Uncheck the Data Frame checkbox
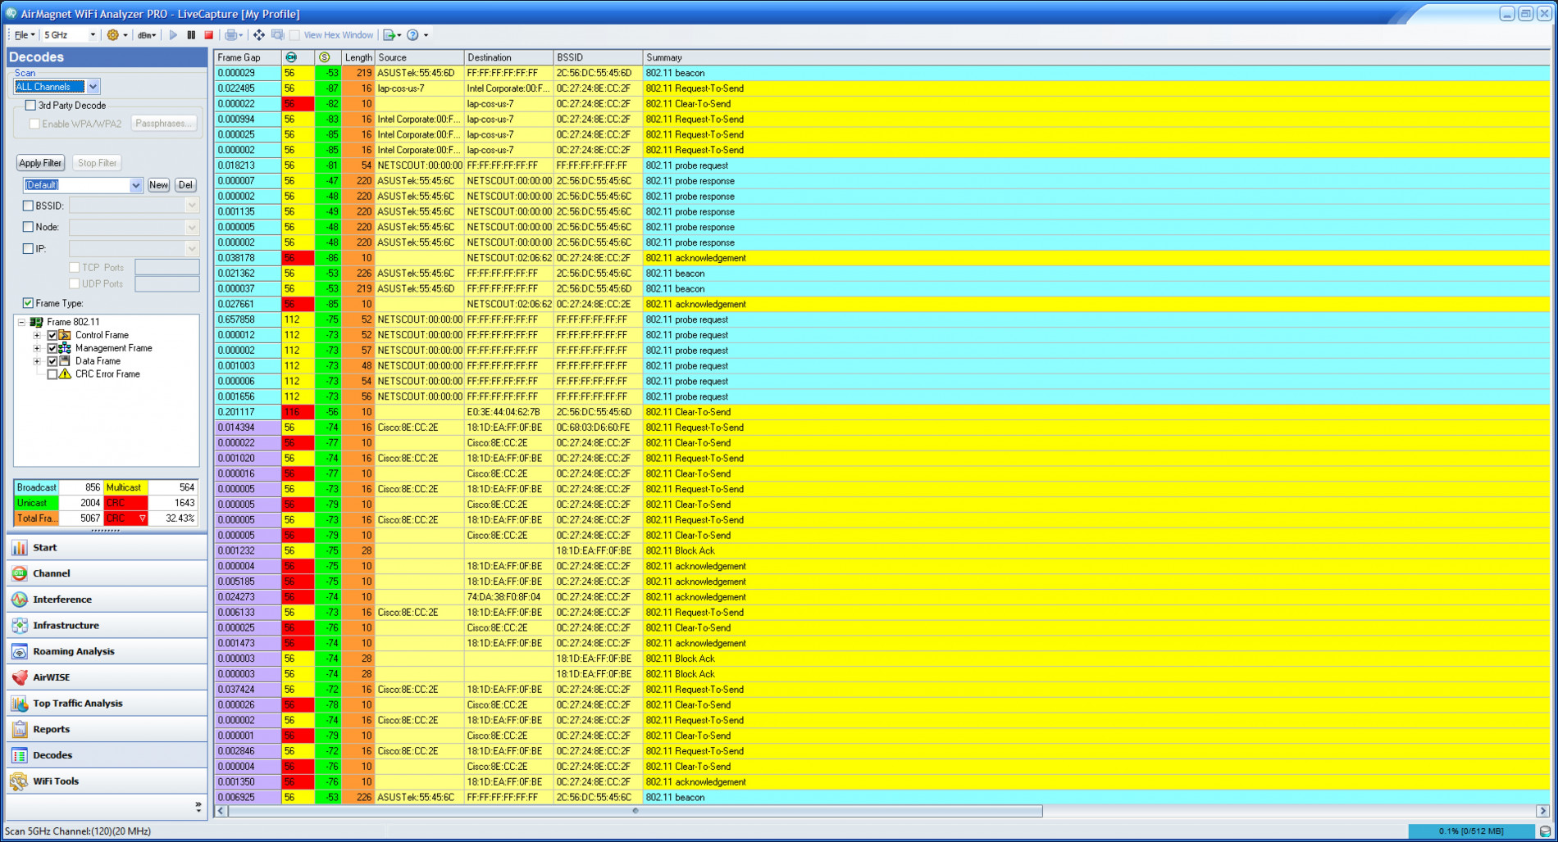Viewport: 1558px width, 842px height. coord(52,361)
